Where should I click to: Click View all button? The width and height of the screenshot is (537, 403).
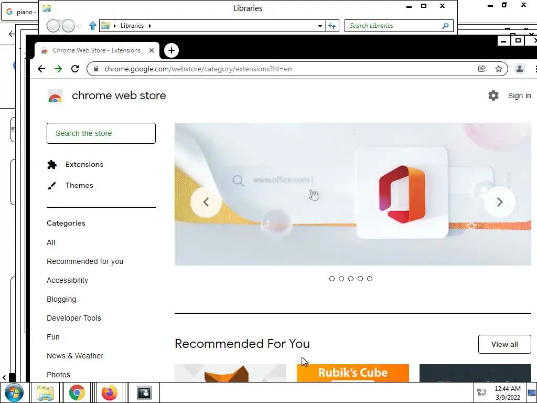pos(504,344)
